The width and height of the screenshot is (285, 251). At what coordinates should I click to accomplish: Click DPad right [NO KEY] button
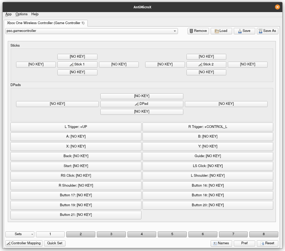coord(226,104)
